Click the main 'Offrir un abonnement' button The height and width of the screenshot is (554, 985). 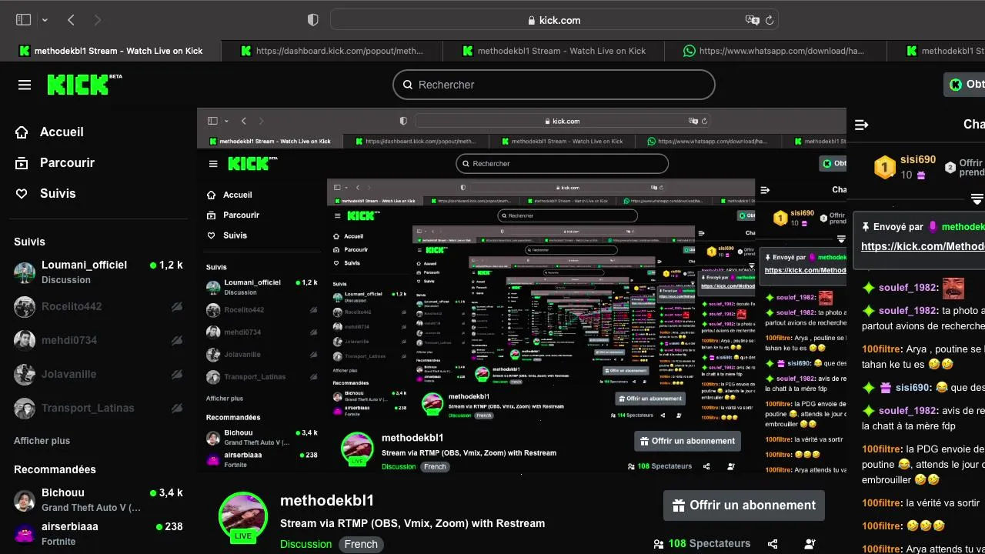743,506
